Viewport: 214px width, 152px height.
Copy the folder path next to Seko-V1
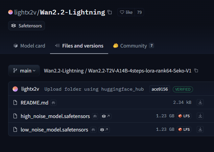coord(196,71)
